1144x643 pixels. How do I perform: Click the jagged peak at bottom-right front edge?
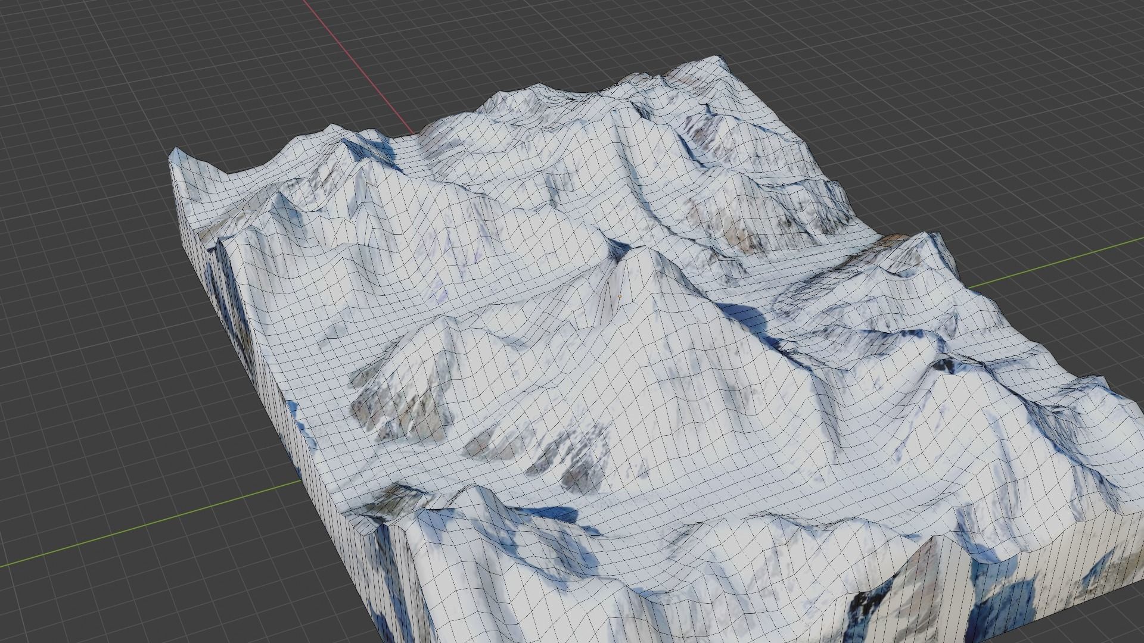coord(932,541)
